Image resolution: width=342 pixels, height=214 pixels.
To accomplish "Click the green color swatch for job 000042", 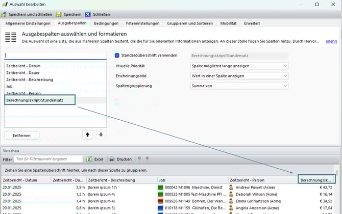I will [160, 188].
